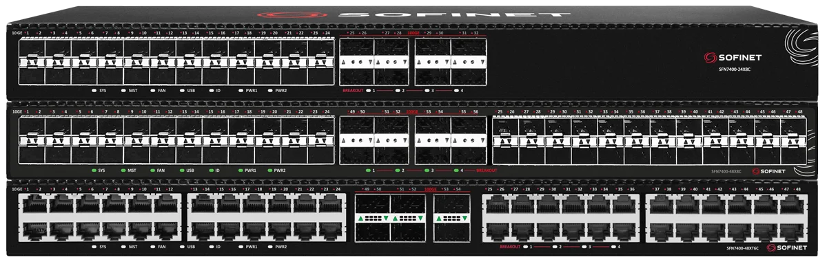Click green breakout LED 2 on the SFN7400-48X8C switch
827x264 pixels.
point(398,170)
